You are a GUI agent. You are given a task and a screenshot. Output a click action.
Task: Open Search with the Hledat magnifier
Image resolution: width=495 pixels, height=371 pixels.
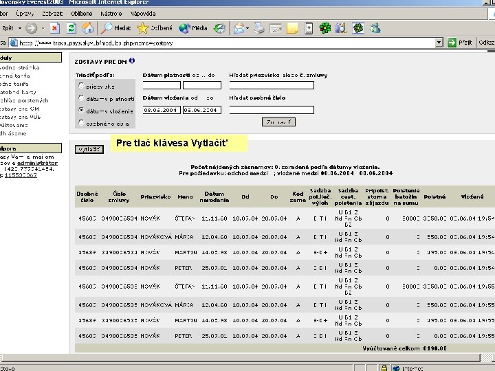(115, 28)
